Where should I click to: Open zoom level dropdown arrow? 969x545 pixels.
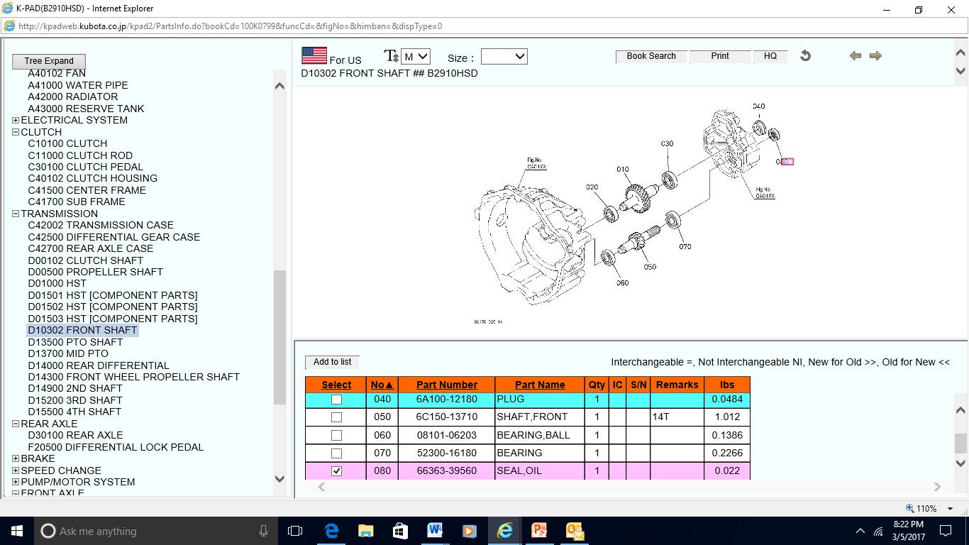point(951,509)
